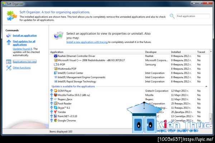
Task: Open the Applications list view link
Action: (25, 61)
